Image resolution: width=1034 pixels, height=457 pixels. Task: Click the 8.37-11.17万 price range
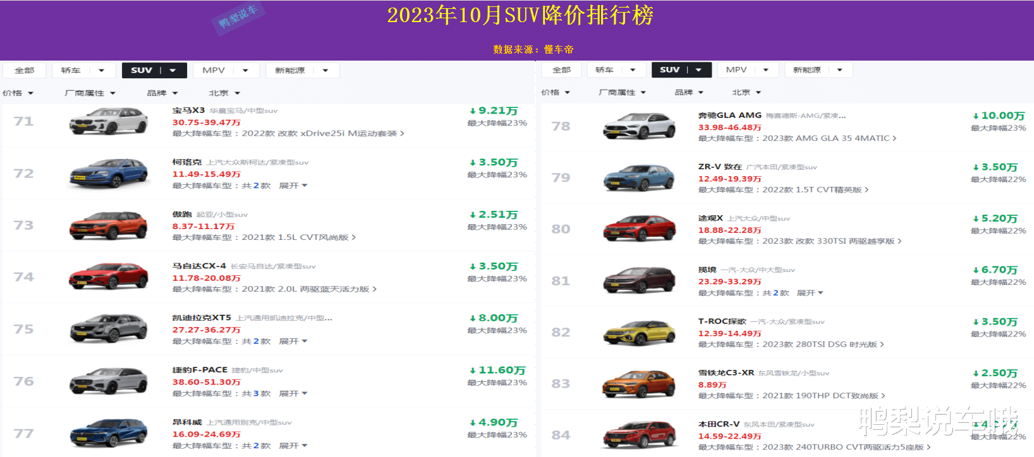pos(203,227)
